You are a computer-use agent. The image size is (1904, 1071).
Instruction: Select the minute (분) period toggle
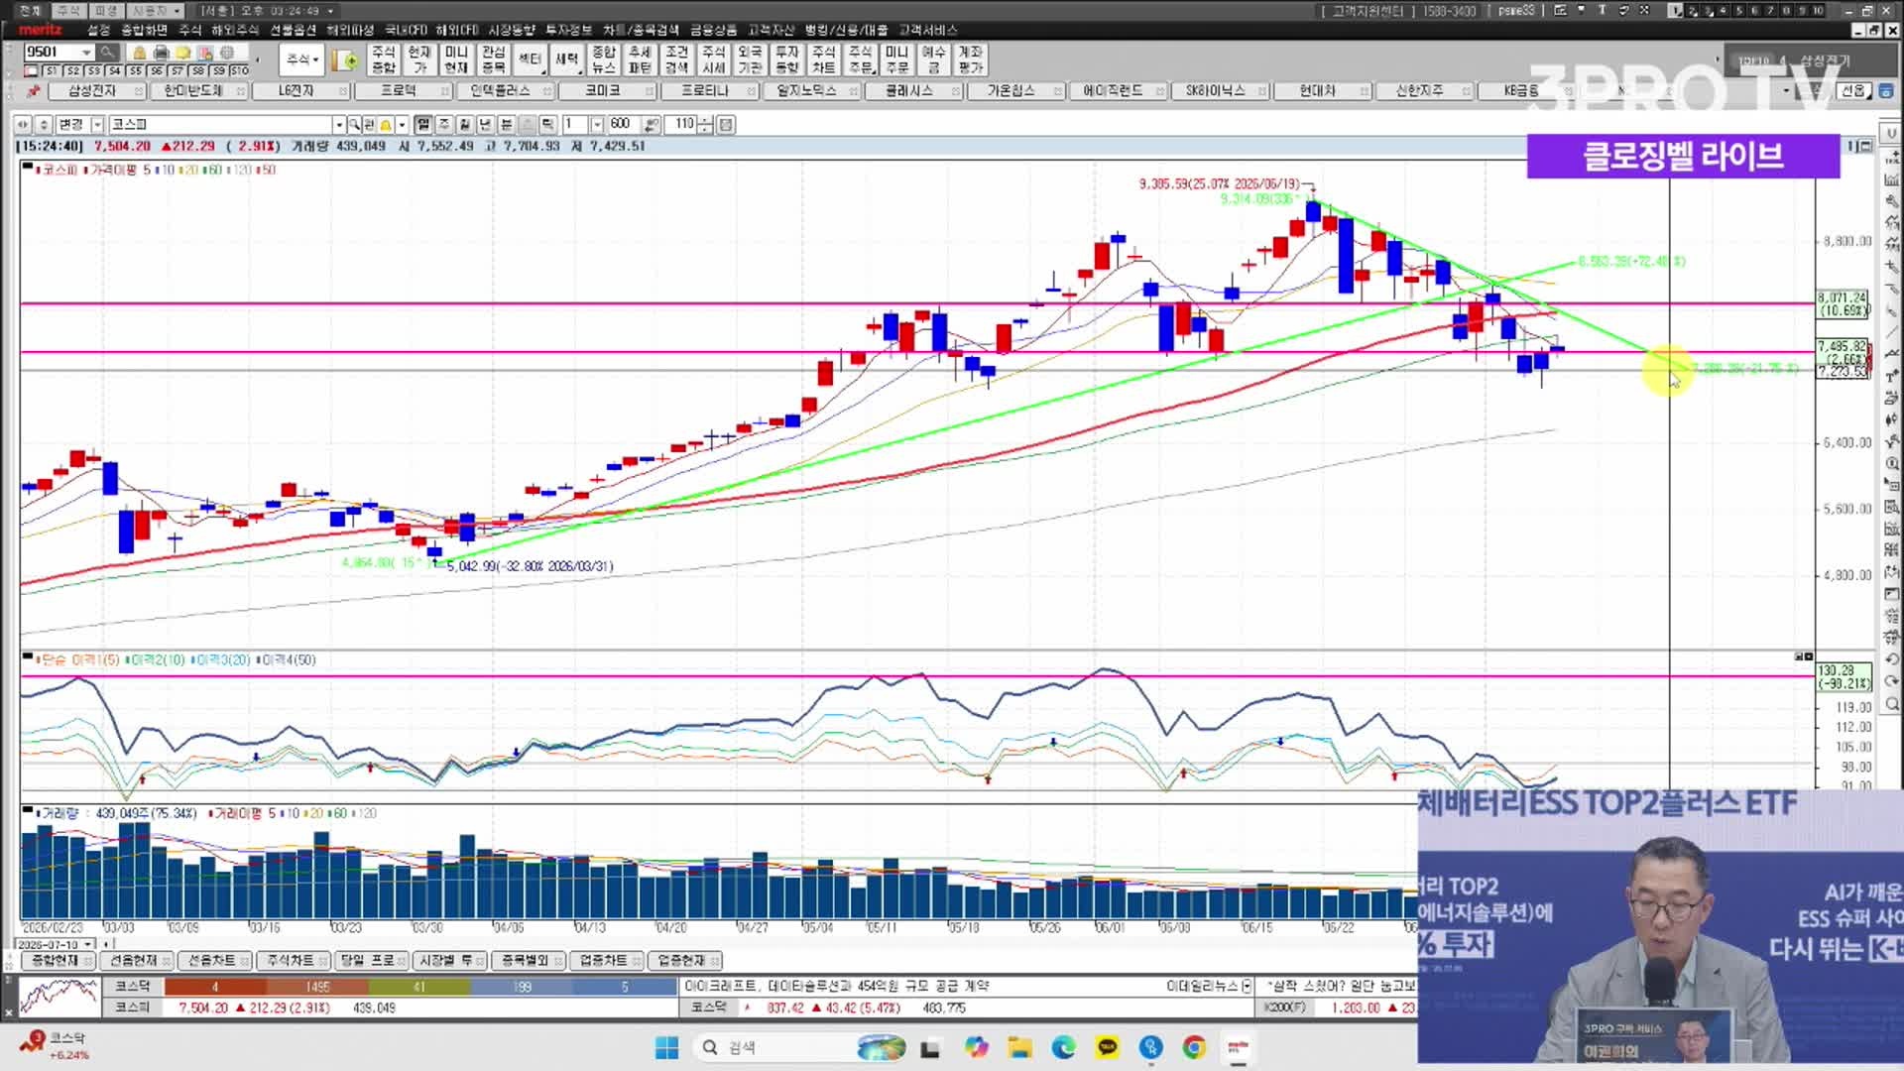(x=506, y=125)
